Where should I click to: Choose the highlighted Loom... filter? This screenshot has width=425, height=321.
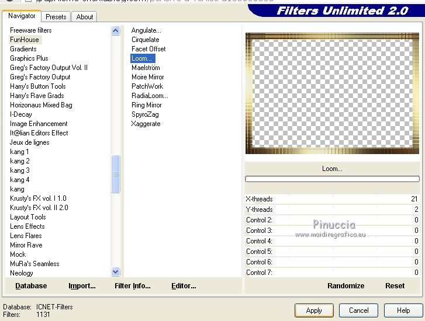[x=143, y=58]
